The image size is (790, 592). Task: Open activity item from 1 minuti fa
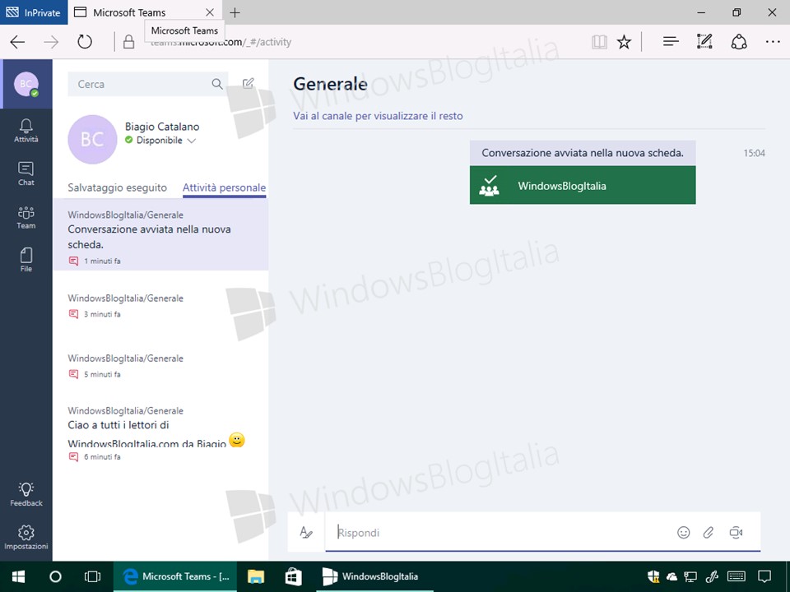(x=160, y=234)
